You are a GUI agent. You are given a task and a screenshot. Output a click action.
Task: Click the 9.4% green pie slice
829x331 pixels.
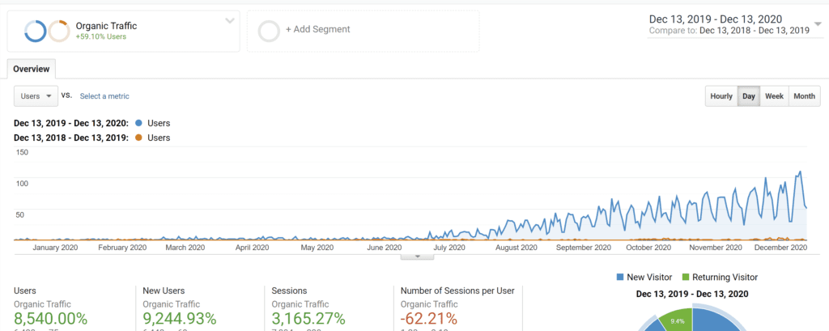678,320
